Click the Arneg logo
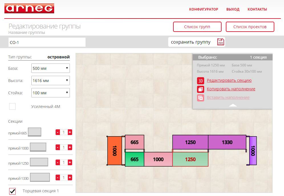284x196 pixels. [x=29, y=8]
